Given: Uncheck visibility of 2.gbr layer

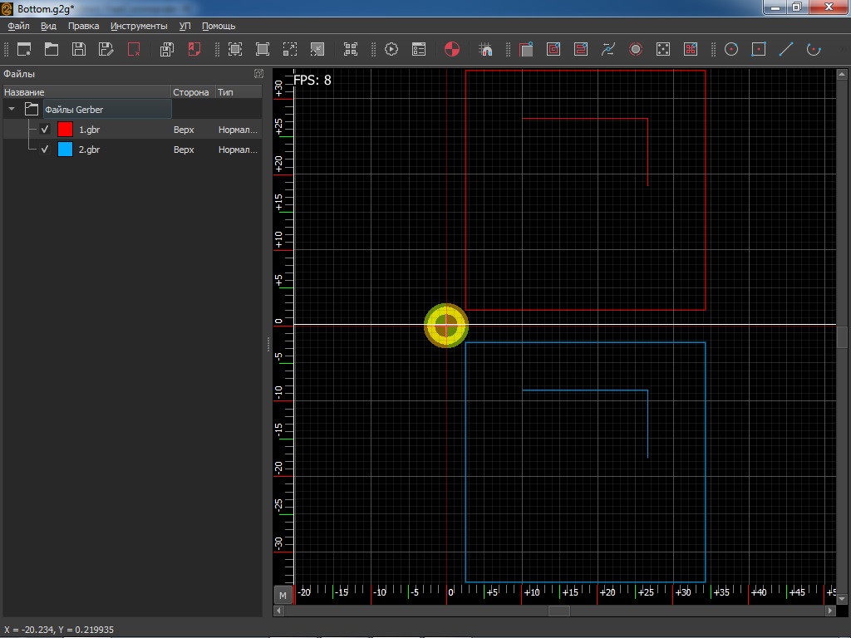Looking at the screenshot, I should pyautogui.click(x=45, y=150).
